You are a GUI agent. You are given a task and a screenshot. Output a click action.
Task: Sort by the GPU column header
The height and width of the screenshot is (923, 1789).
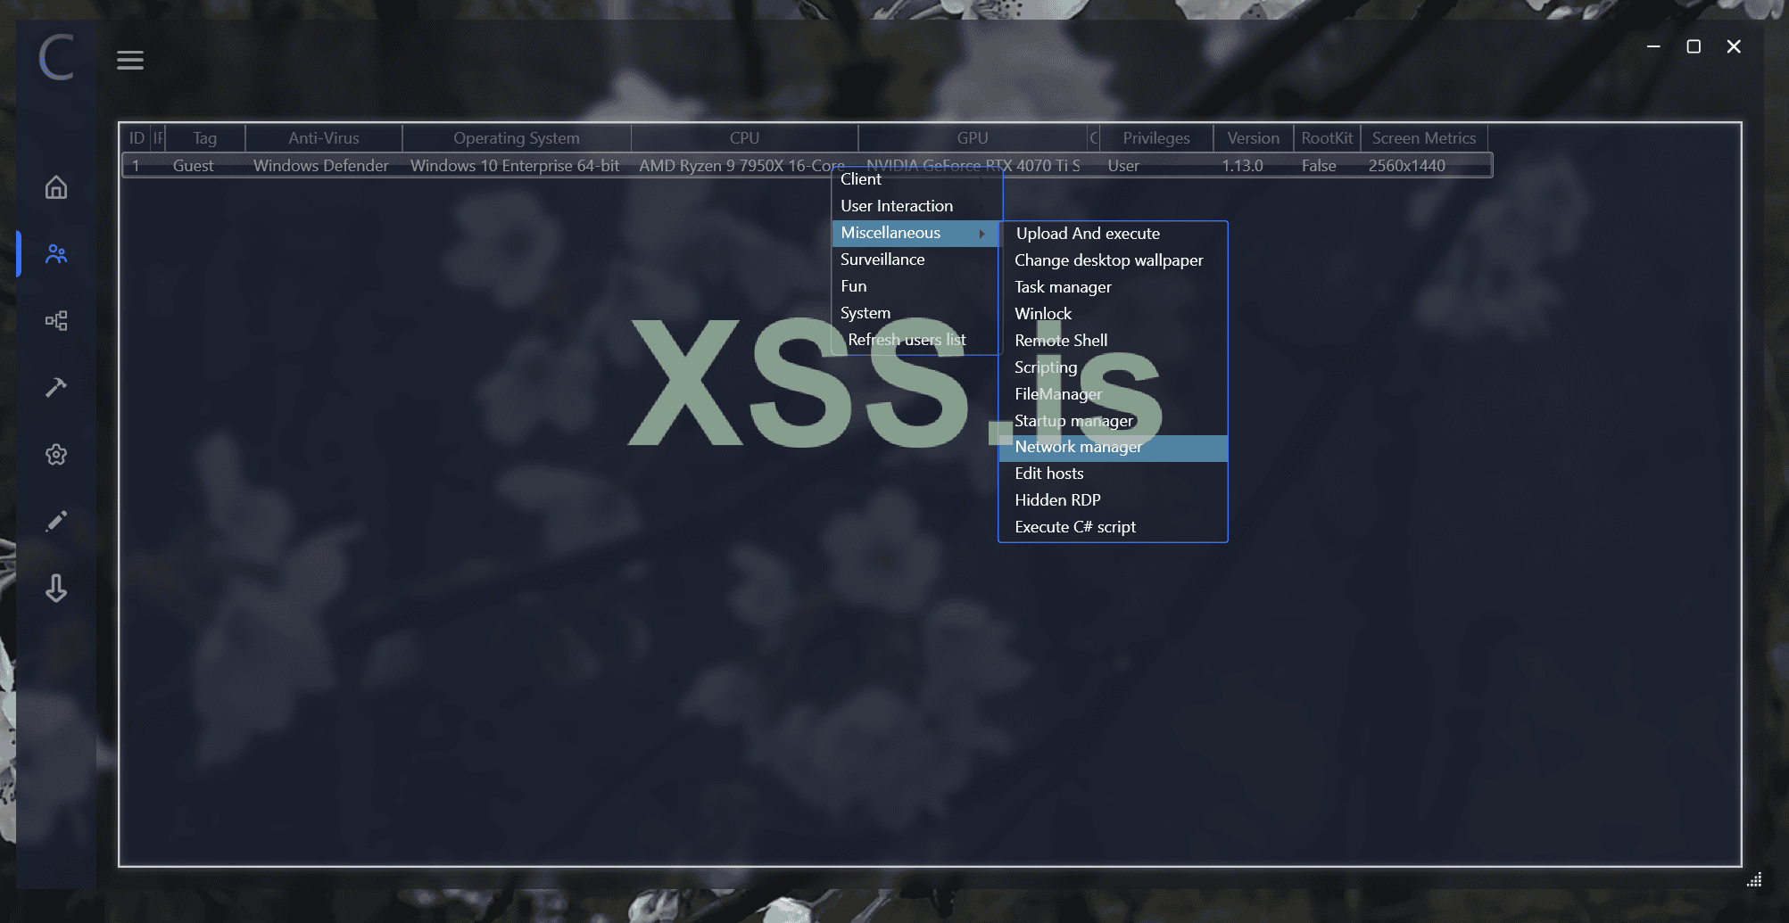(973, 138)
